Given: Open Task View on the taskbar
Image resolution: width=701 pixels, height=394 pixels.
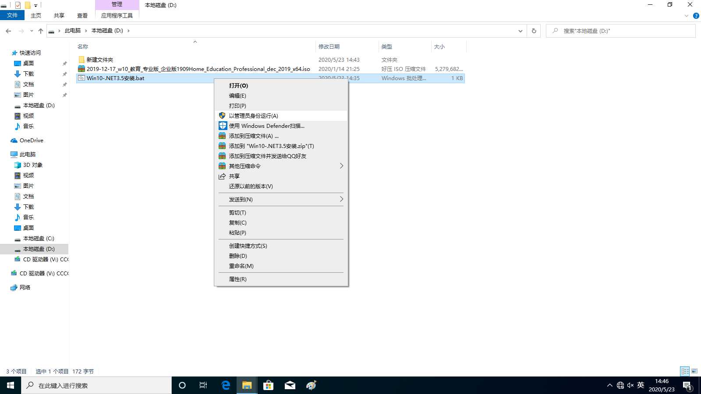Looking at the screenshot, I should (203, 385).
